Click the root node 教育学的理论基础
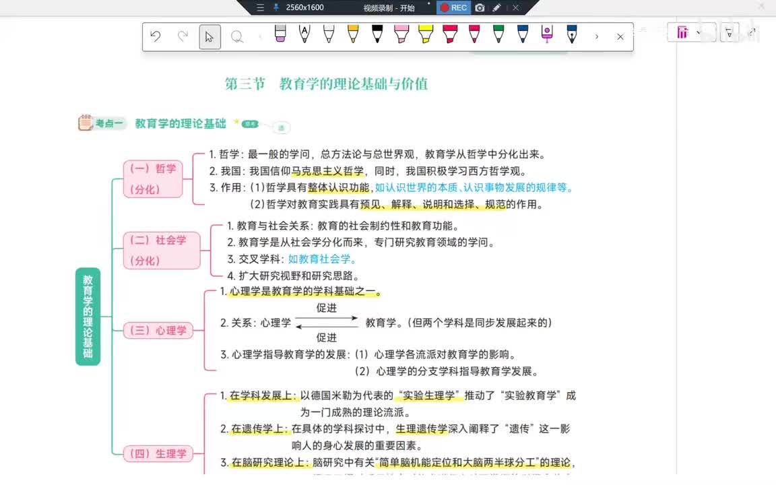The image size is (776, 485). pyautogui.click(x=88, y=316)
